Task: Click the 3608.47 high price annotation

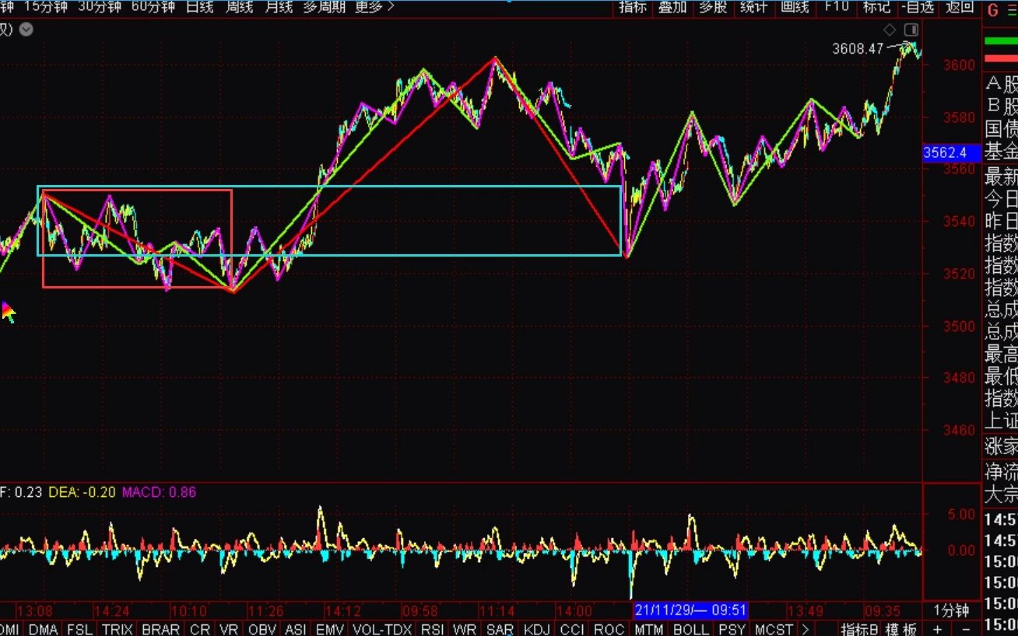Action: (858, 48)
